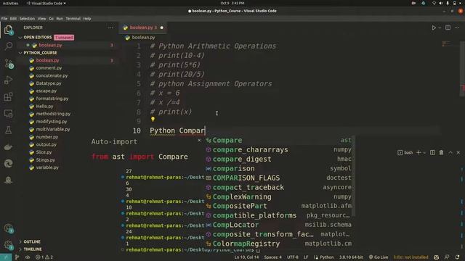The width and height of the screenshot is (465, 261).
Task: Open the Extensions view
Action: (x=8, y=96)
